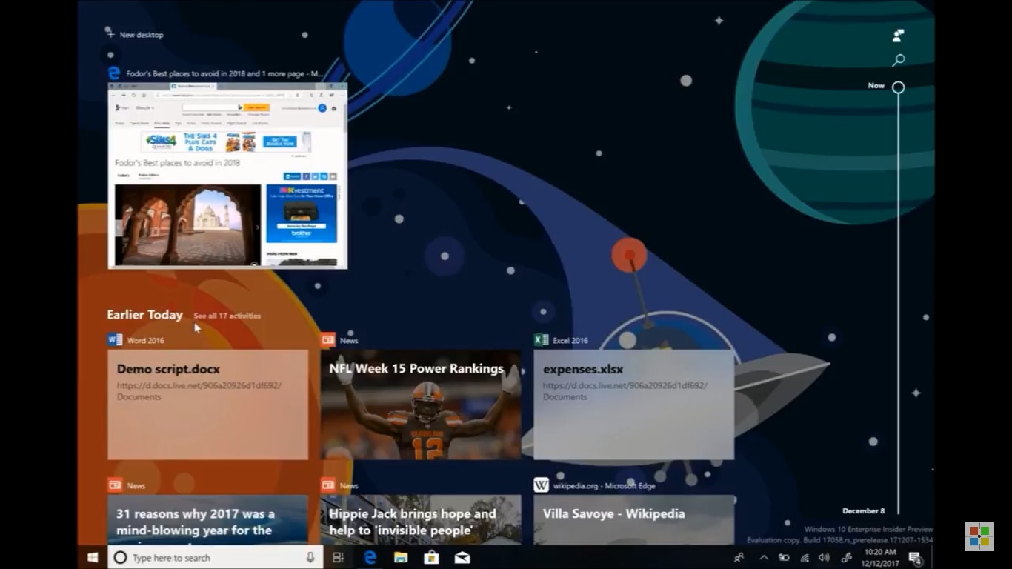This screenshot has width=1012, height=569.
Task: Activate voice search with the microphone icon
Action: [x=311, y=557]
